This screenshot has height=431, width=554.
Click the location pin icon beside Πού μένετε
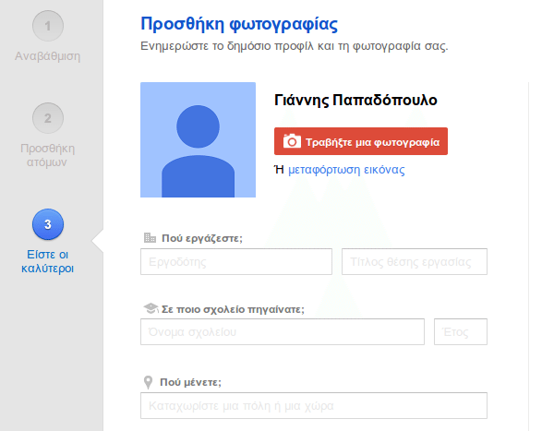click(149, 382)
